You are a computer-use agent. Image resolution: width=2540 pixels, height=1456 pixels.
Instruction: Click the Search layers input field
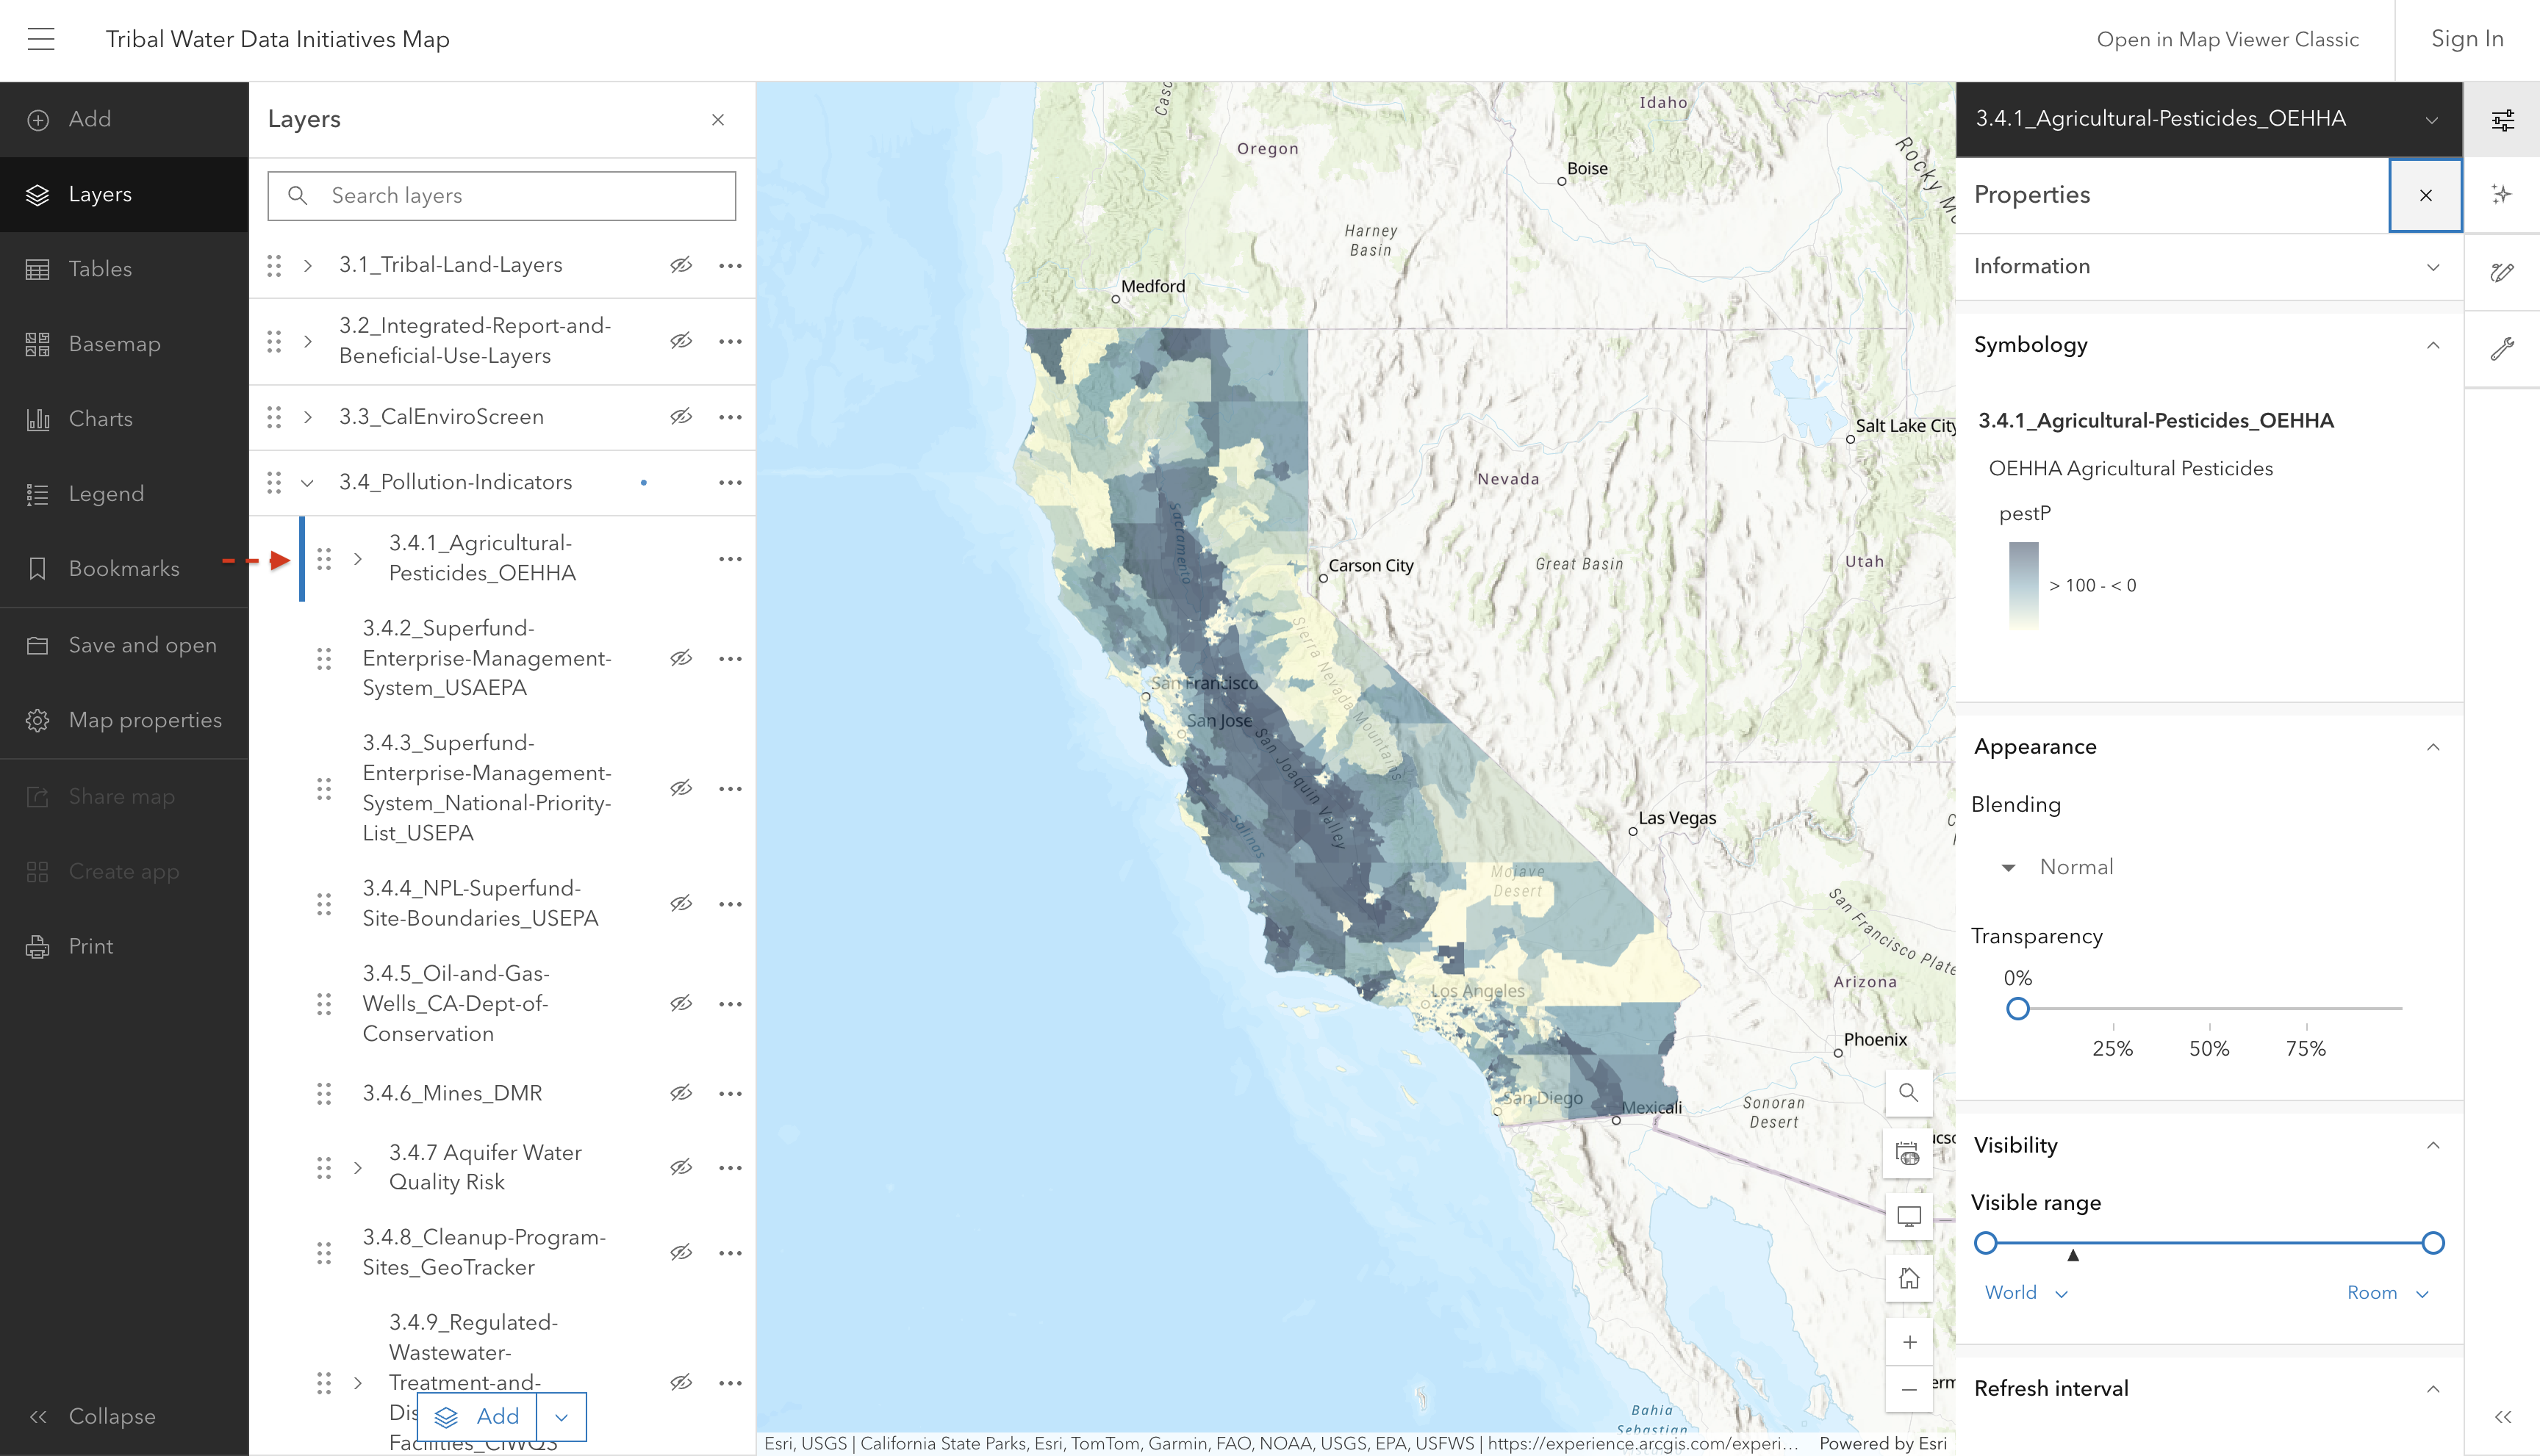point(501,196)
